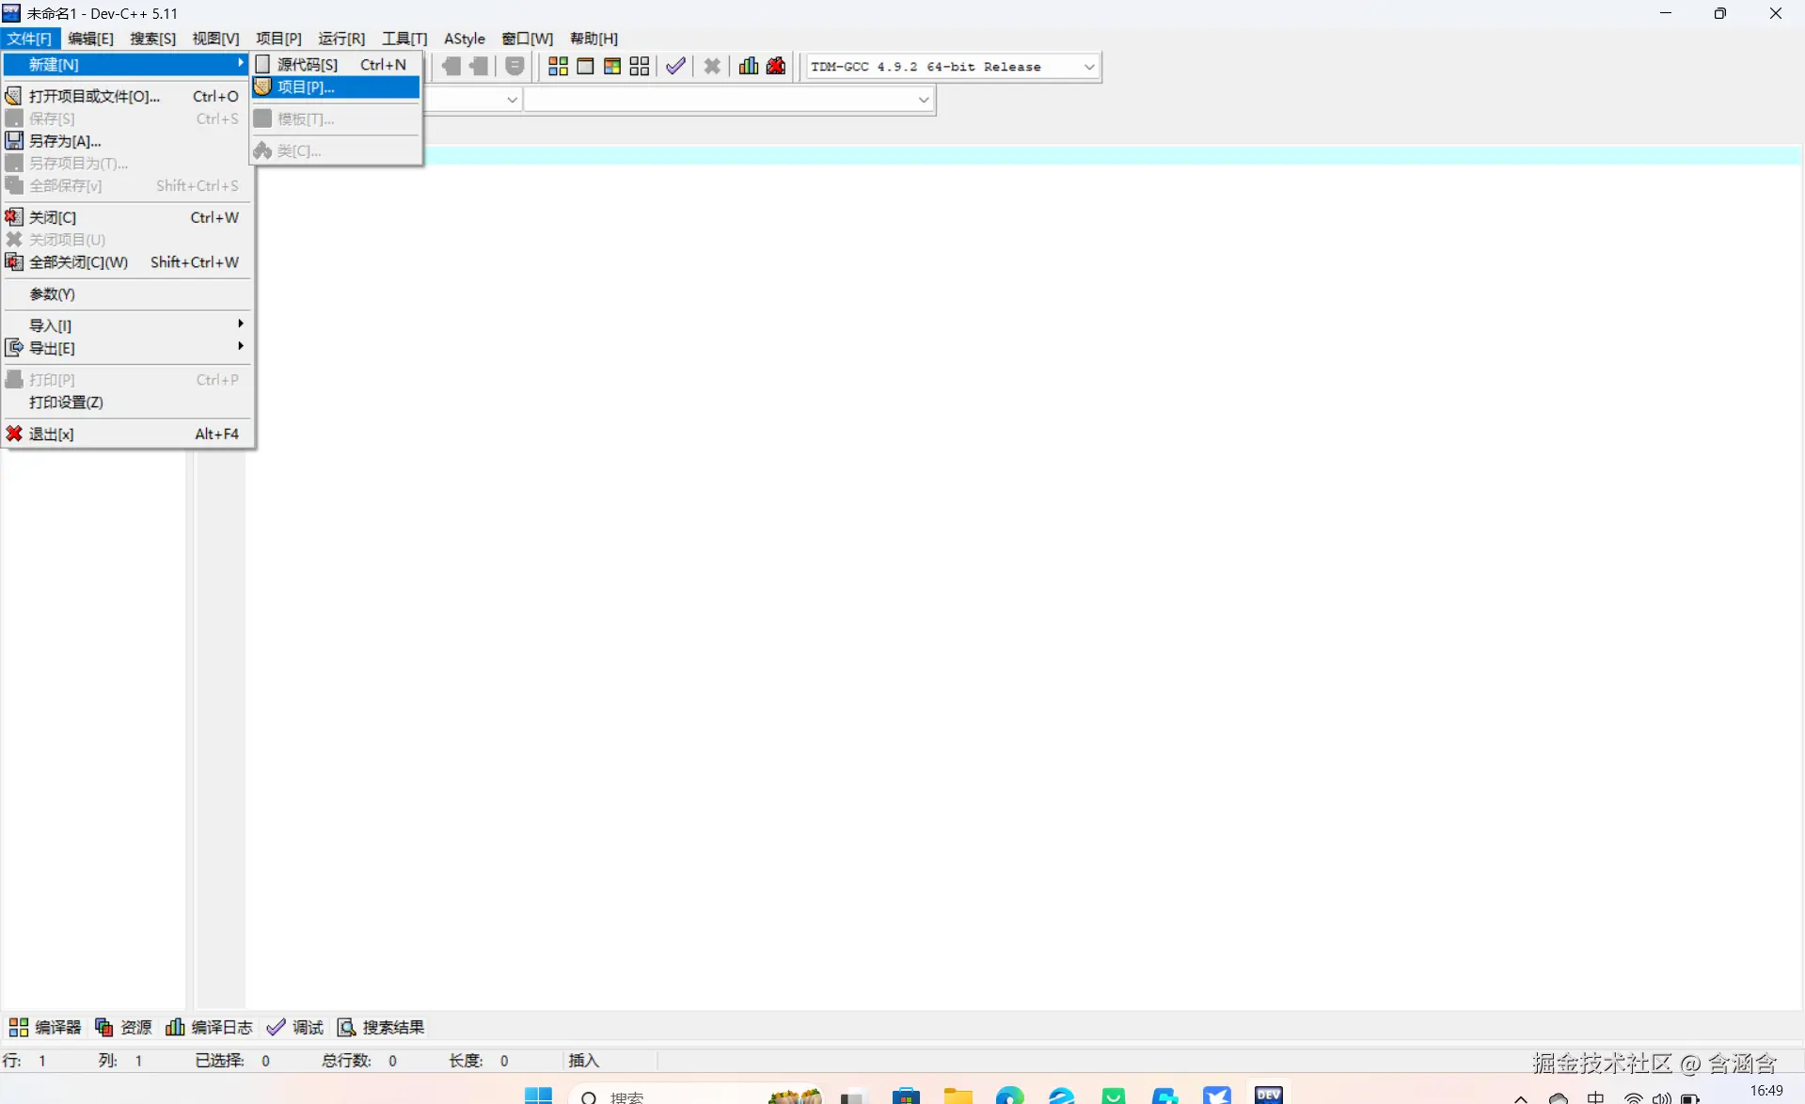Click the 已选择: 0 status bar entry
This screenshot has width=1805, height=1104.
[232, 1061]
